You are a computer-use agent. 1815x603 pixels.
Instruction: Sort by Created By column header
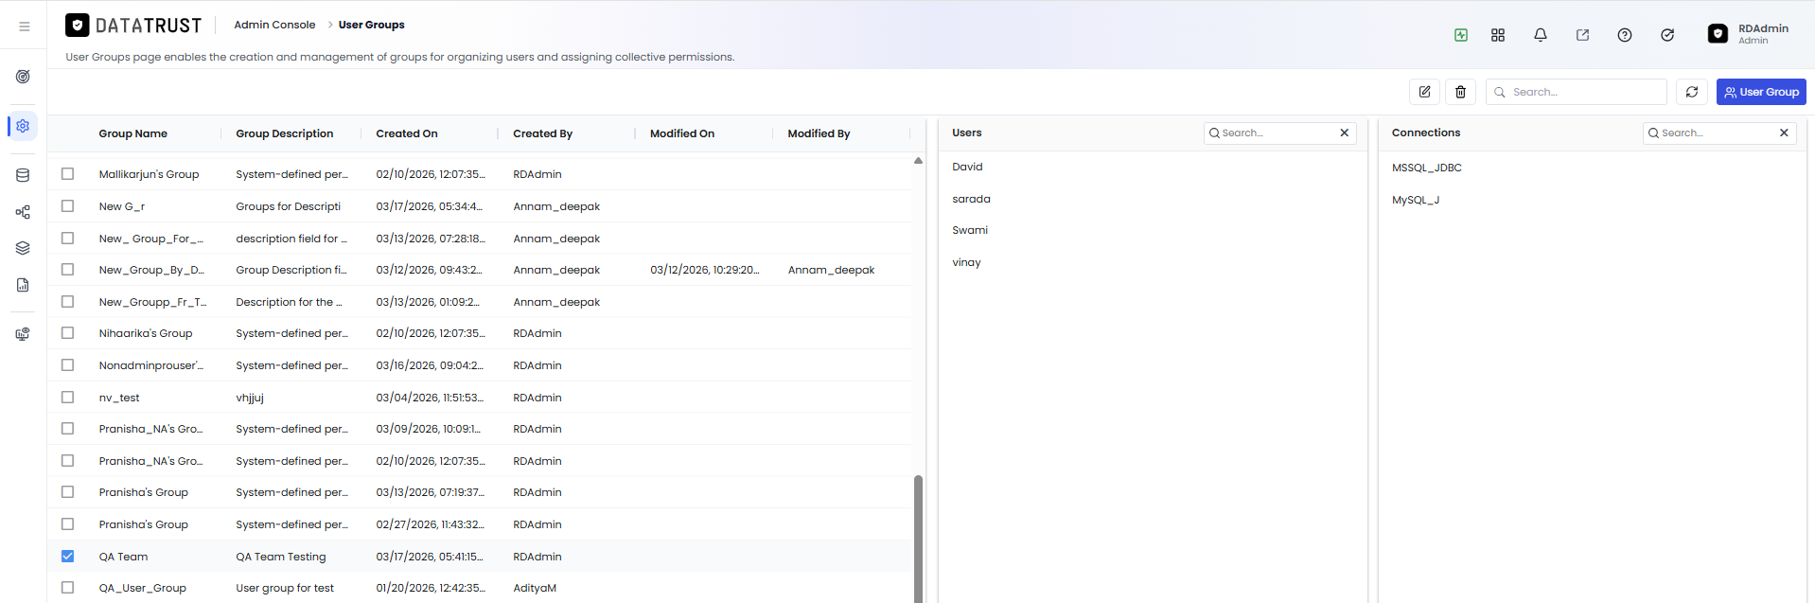coord(542,133)
